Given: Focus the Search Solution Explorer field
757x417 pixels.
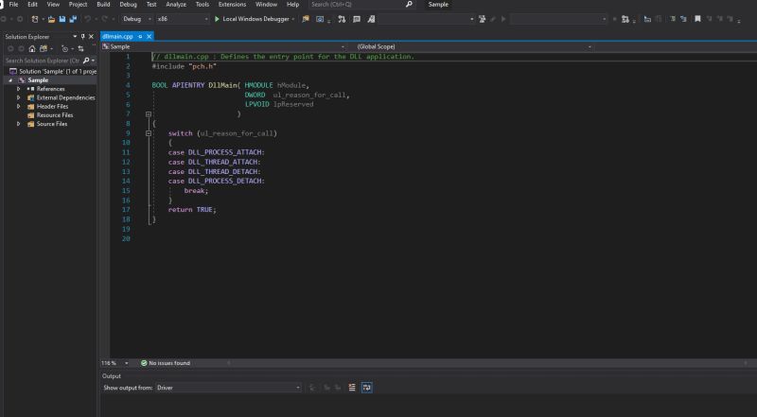Looking at the screenshot, I should pos(43,61).
